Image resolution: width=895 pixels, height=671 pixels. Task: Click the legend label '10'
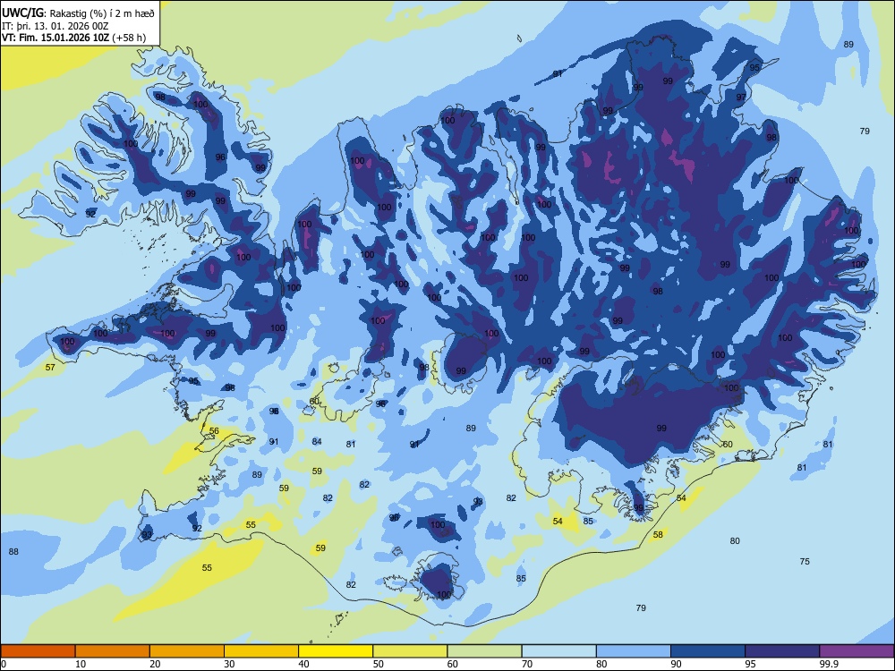pos(81,664)
